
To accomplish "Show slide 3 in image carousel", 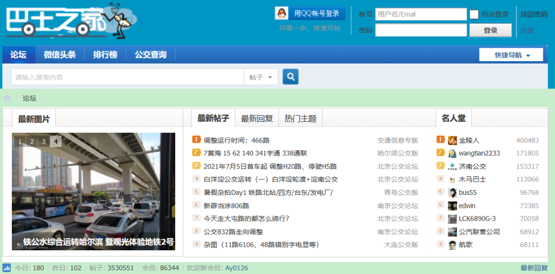I will tap(44, 141).
